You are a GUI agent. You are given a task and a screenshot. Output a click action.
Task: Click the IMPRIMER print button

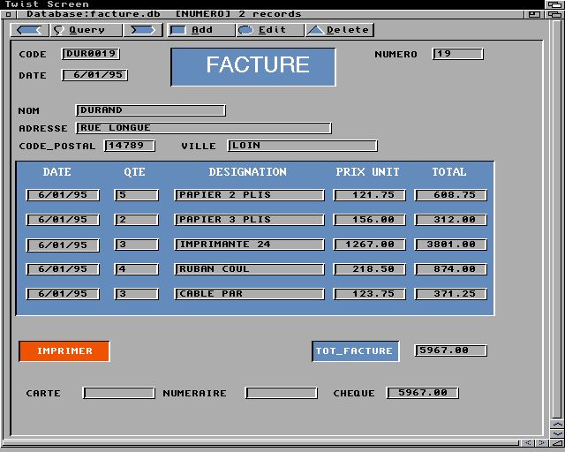pos(64,351)
